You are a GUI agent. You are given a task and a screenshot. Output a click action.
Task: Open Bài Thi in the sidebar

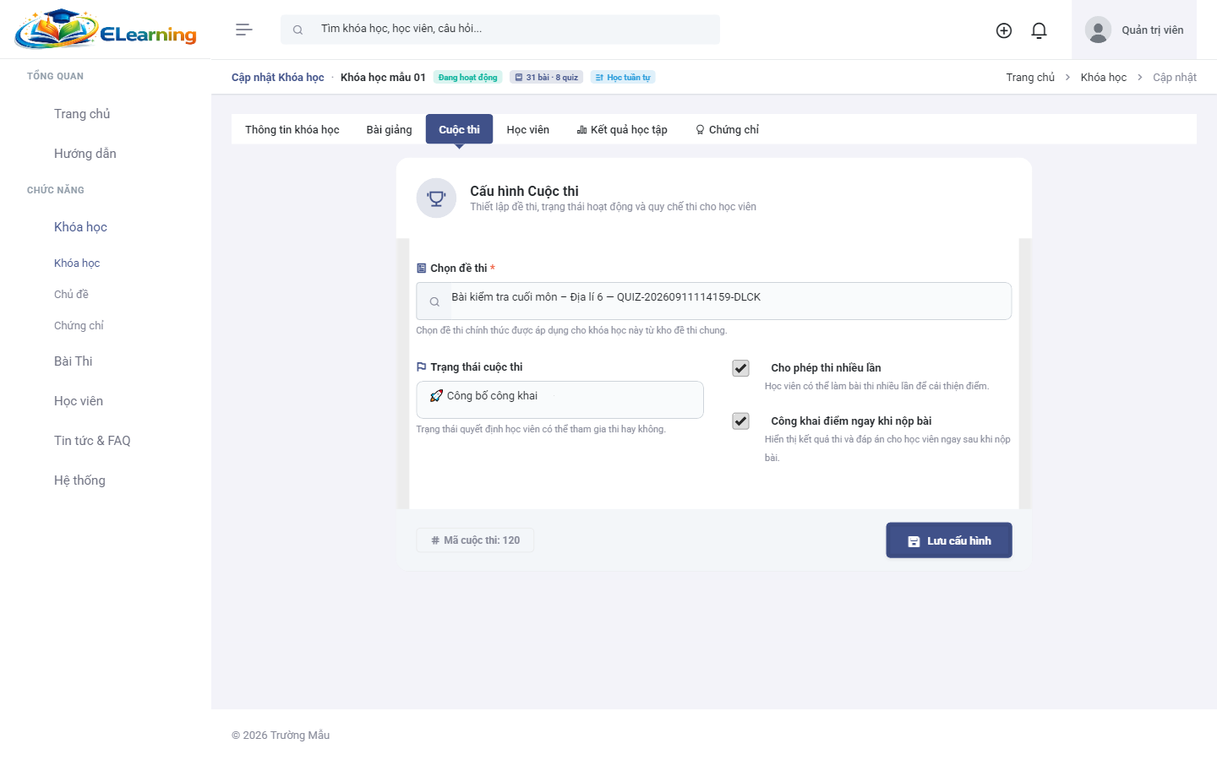coord(74,361)
